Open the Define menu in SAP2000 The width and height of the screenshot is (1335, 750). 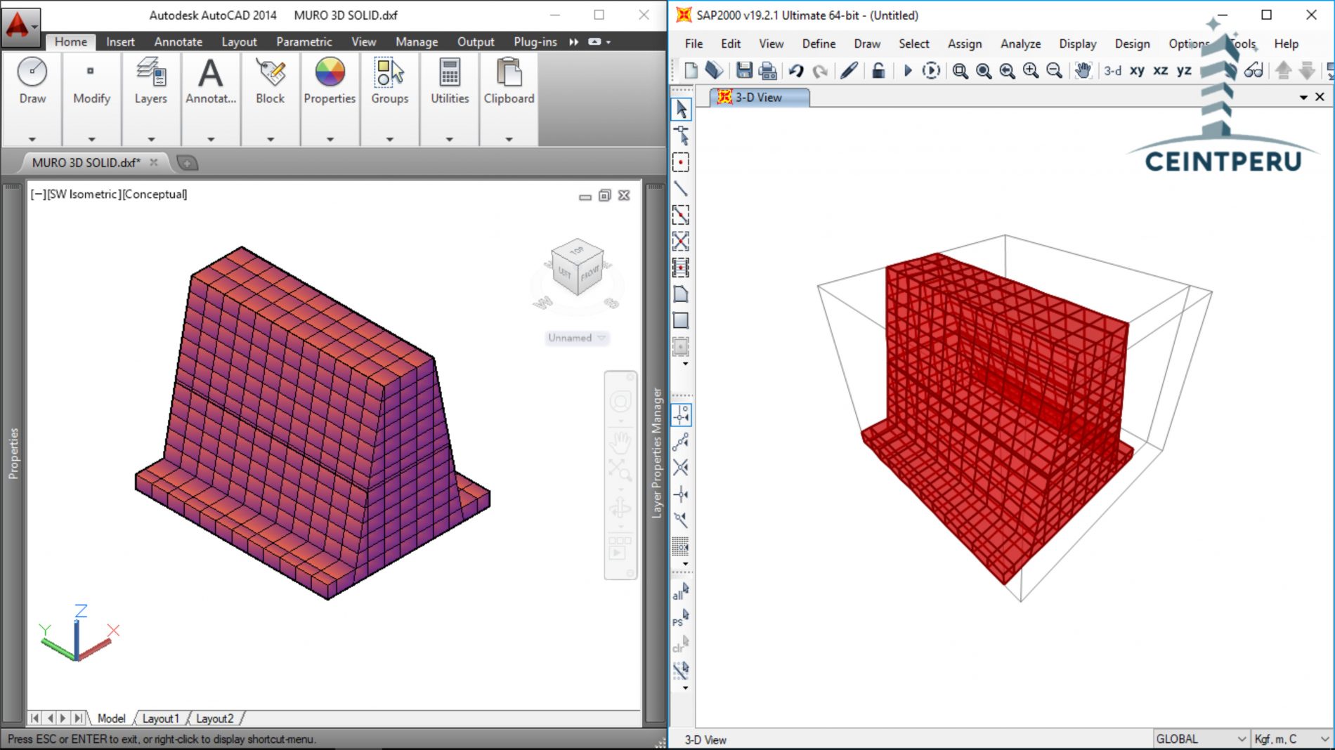click(819, 44)
